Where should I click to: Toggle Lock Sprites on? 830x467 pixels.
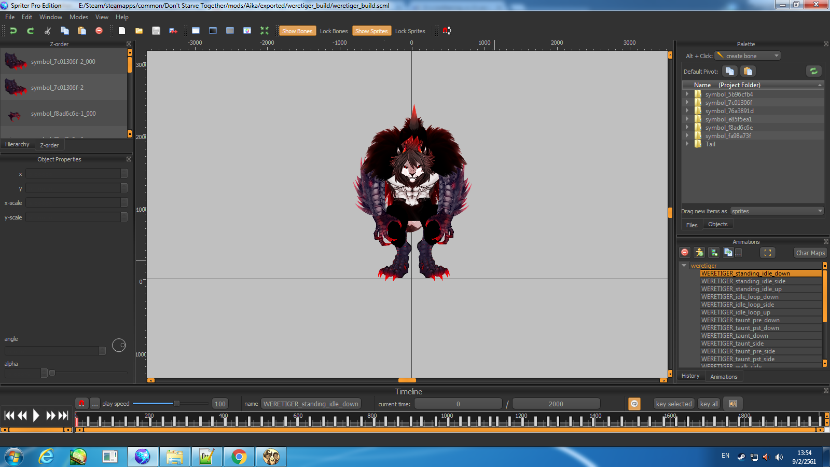[x=410, y=31]
